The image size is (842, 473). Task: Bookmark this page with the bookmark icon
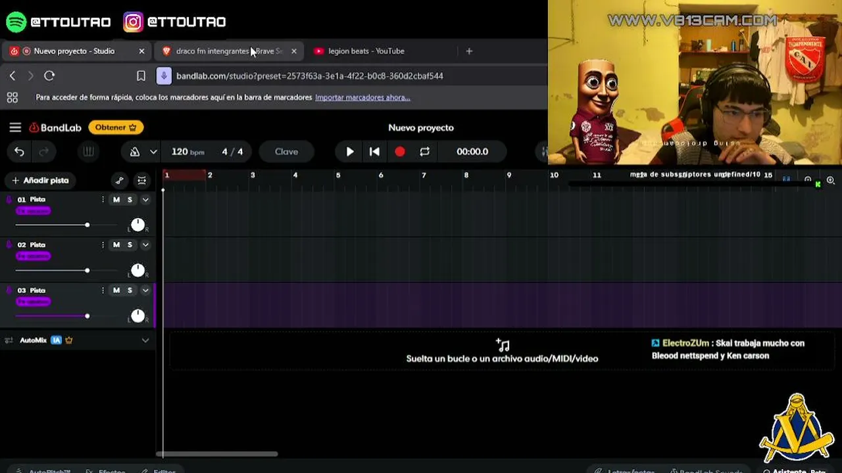coord(141,76)
